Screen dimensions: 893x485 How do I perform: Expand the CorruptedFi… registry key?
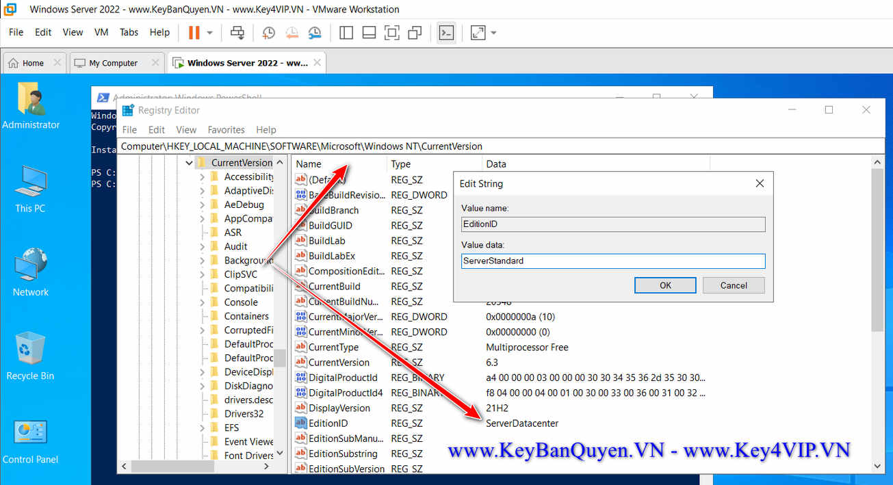[203, 330]
